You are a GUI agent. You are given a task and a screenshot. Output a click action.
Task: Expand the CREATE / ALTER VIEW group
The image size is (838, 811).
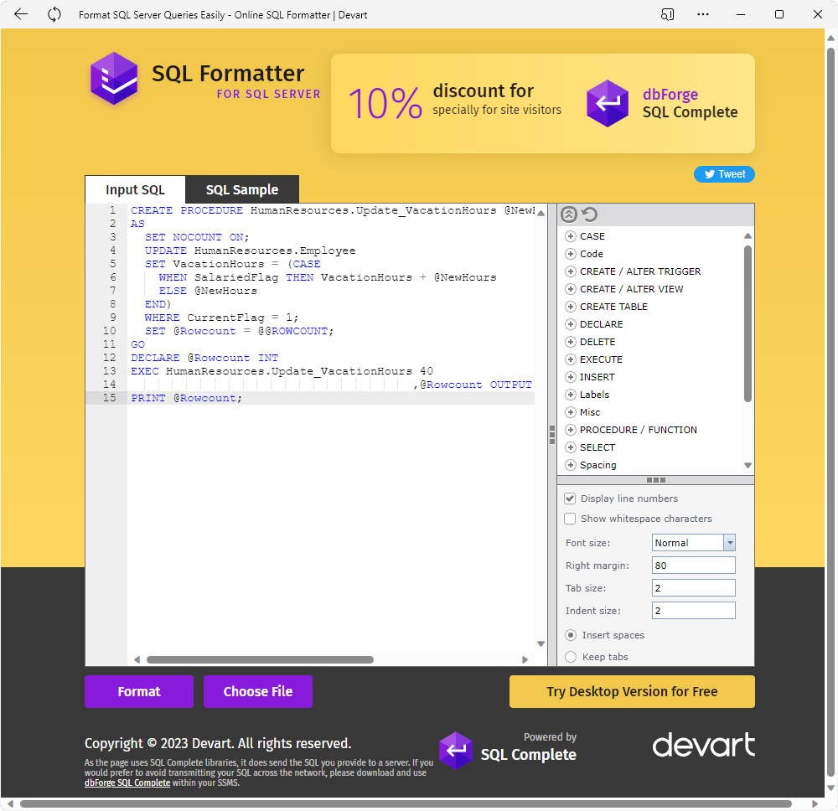[x=571, y=289]
